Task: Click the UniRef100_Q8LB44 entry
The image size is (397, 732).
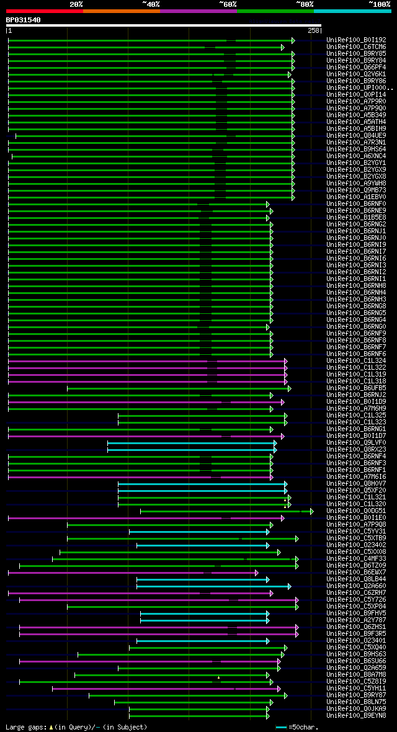Action: (356, 578)
